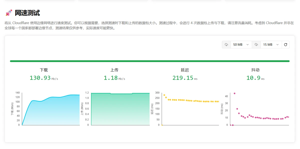Click the 延迟 (ms) axis label

pyautogui.click(x=152, y=109)
